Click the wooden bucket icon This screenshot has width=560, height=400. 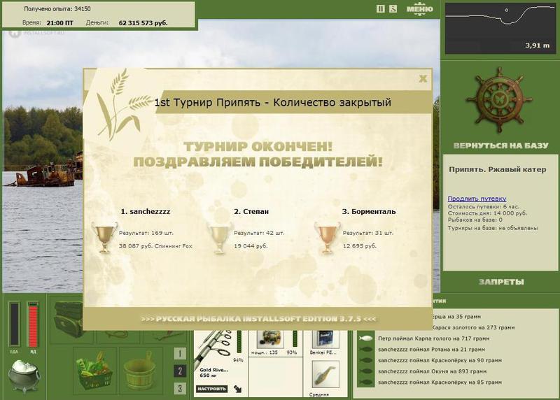pyautogui.click(x=140, y=371)
